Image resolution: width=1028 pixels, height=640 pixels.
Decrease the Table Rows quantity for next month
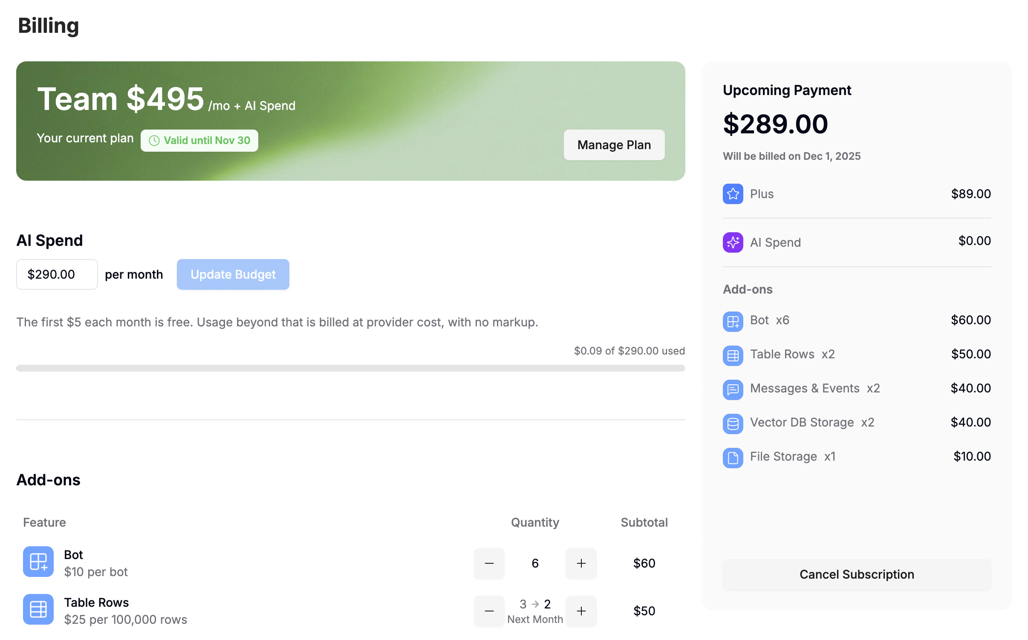point(489,611)
